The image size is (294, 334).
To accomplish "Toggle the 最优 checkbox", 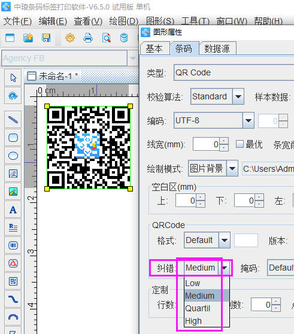I will pyautogui.click(x=240, y=144).
